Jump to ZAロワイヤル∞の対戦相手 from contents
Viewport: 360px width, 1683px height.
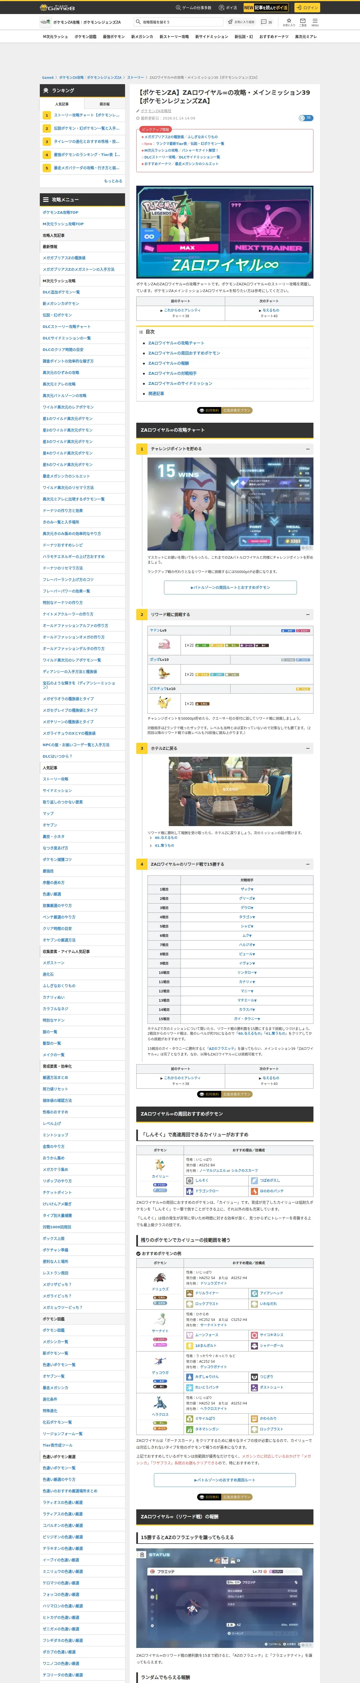point(172,373)
